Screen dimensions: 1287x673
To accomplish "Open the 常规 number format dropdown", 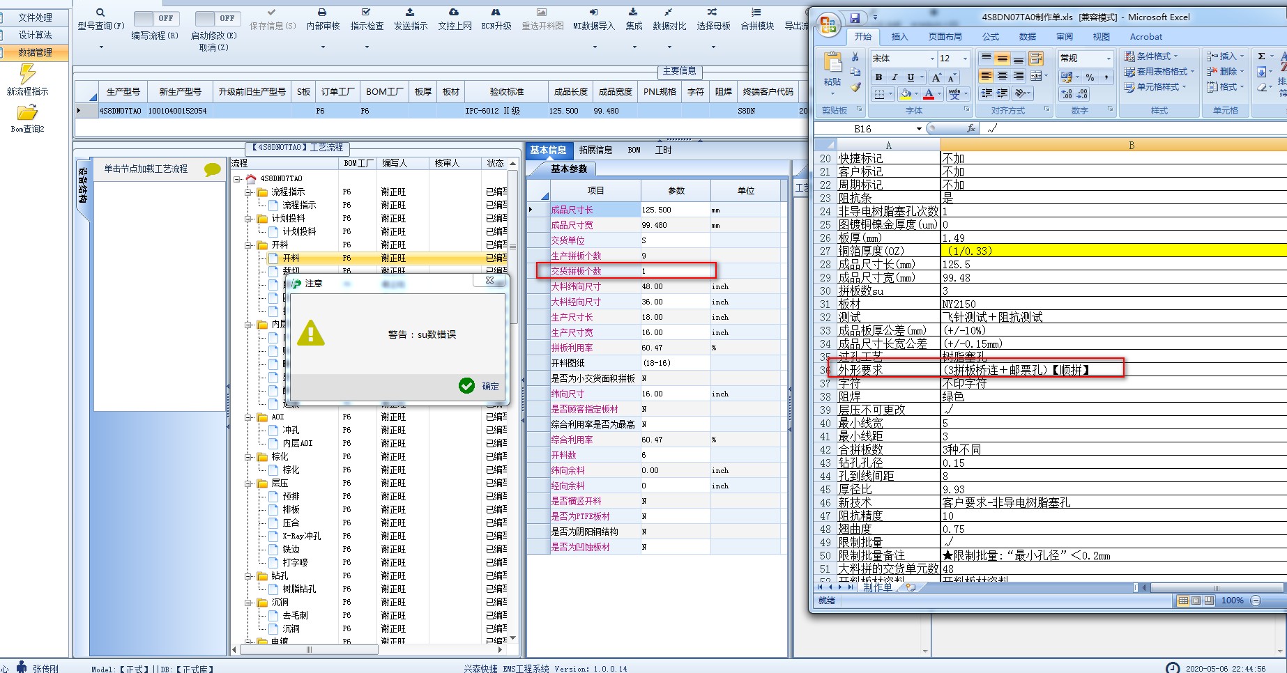I will click(x=1109, y=59).
